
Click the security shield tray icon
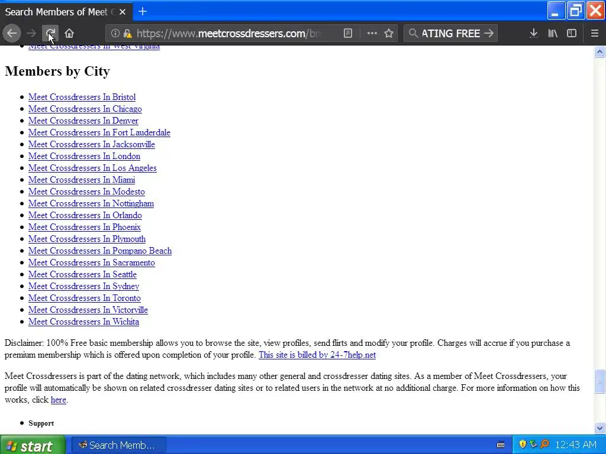(523, 444)
